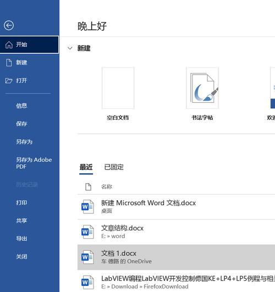Click the 晚上好 greeting heading
This screenshot has height=292, width=275.
click(x=92, y=26)
